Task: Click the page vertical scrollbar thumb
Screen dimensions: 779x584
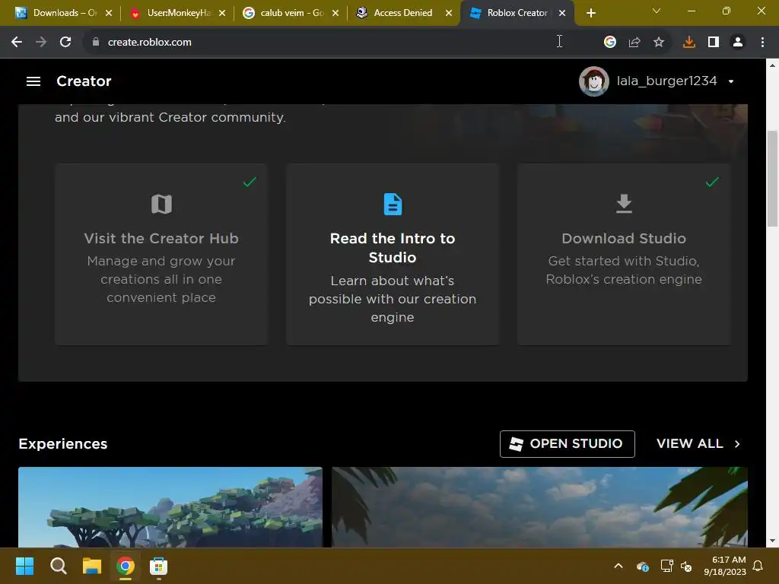Action: tap(773, 178)
